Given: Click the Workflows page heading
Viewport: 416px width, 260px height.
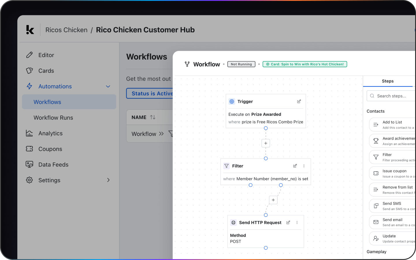Looking at the screenshot, I should click(147, 57).
